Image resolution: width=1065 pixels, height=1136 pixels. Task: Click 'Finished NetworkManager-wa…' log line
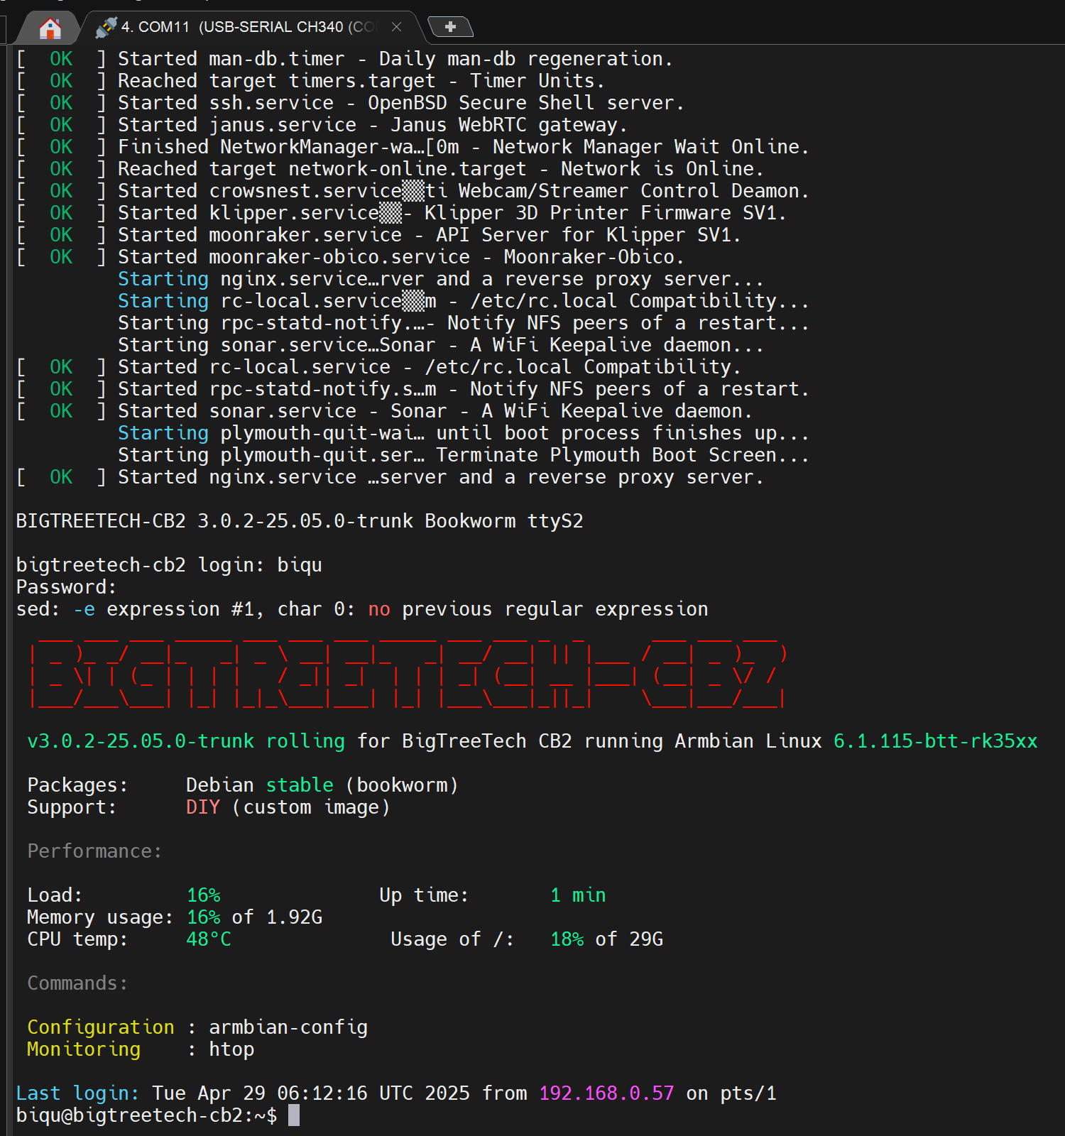(413, 147)
